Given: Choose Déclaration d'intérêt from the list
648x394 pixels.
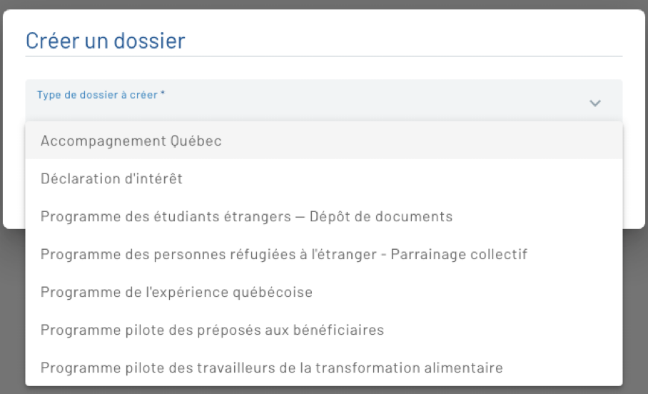Looking at the screenshot, I should coord(112,178).
